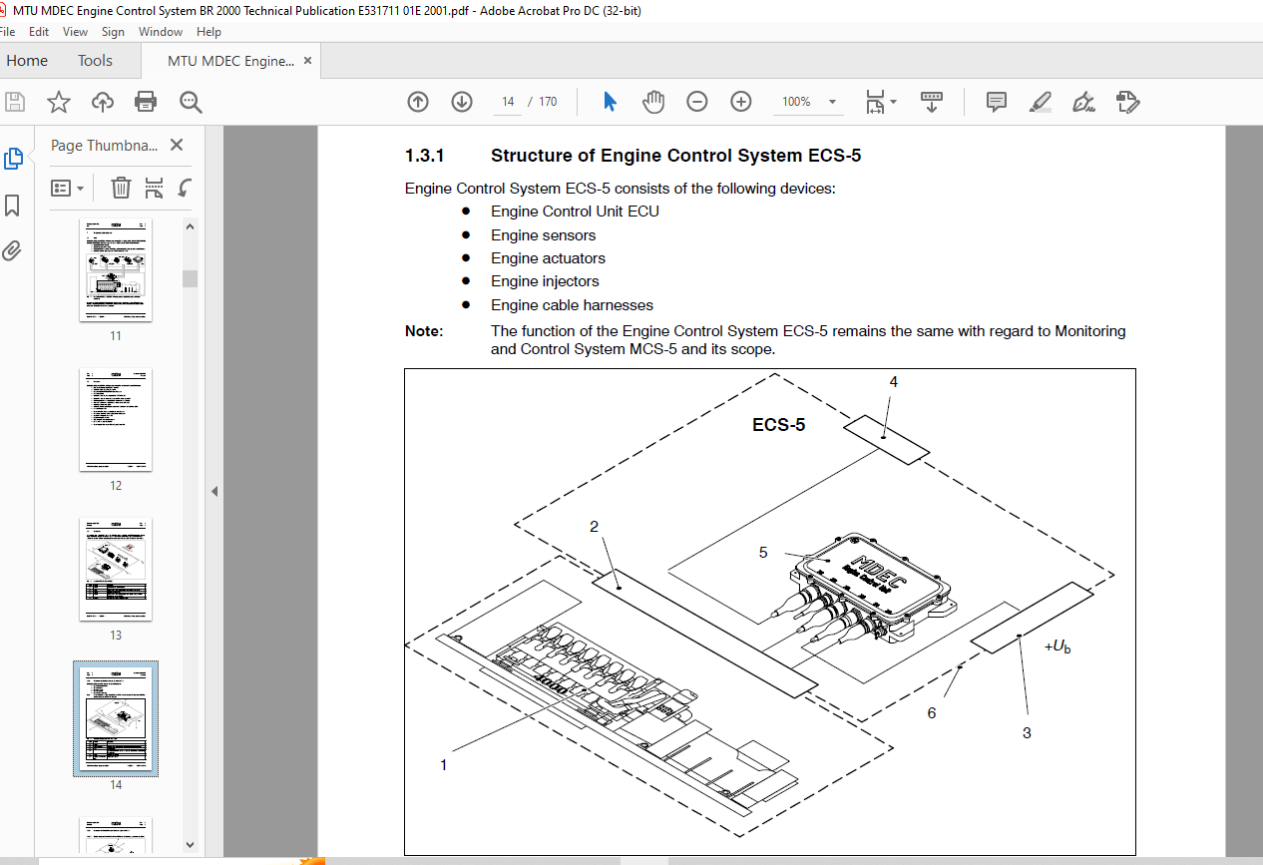Open the Bookmarks navigation pane icon

click(x=13, y=206)
